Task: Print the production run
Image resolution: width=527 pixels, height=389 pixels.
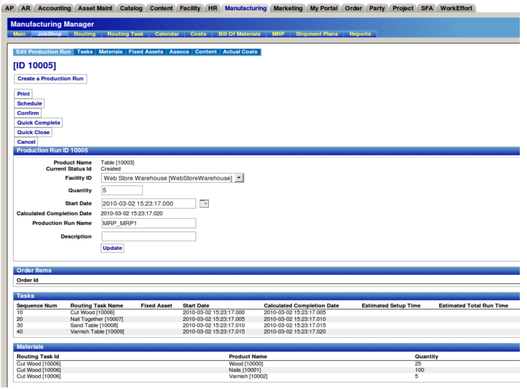Action: click(23, 94)
